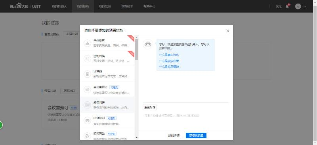Select the 成语问答 skill icon

point(87,105)
